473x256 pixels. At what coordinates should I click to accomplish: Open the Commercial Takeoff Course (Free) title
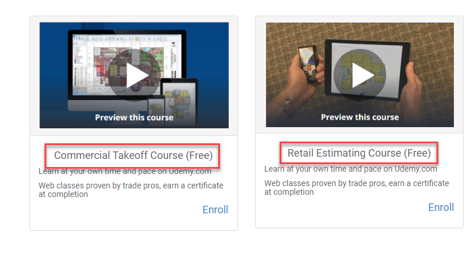(133, 155)
